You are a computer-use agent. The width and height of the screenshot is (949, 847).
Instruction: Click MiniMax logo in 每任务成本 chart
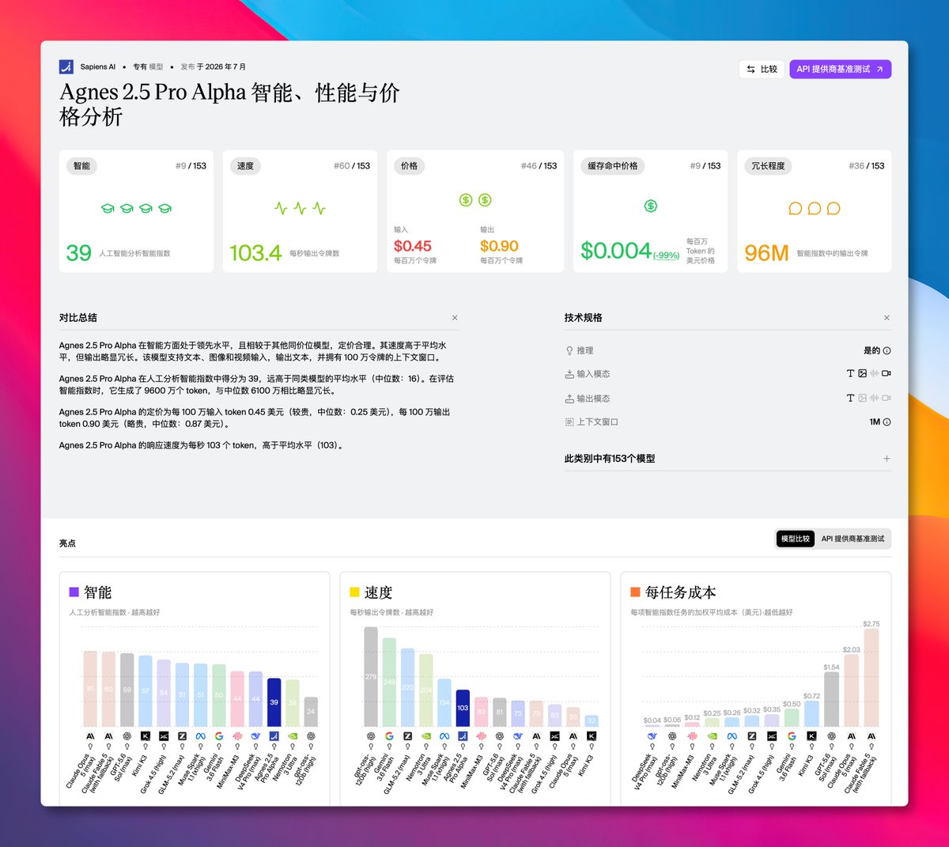coord(692,736)
